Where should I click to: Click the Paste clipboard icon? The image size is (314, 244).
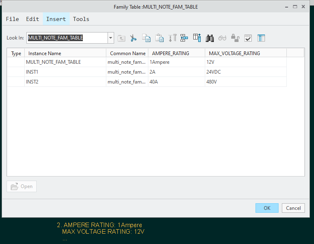(159, 38)
